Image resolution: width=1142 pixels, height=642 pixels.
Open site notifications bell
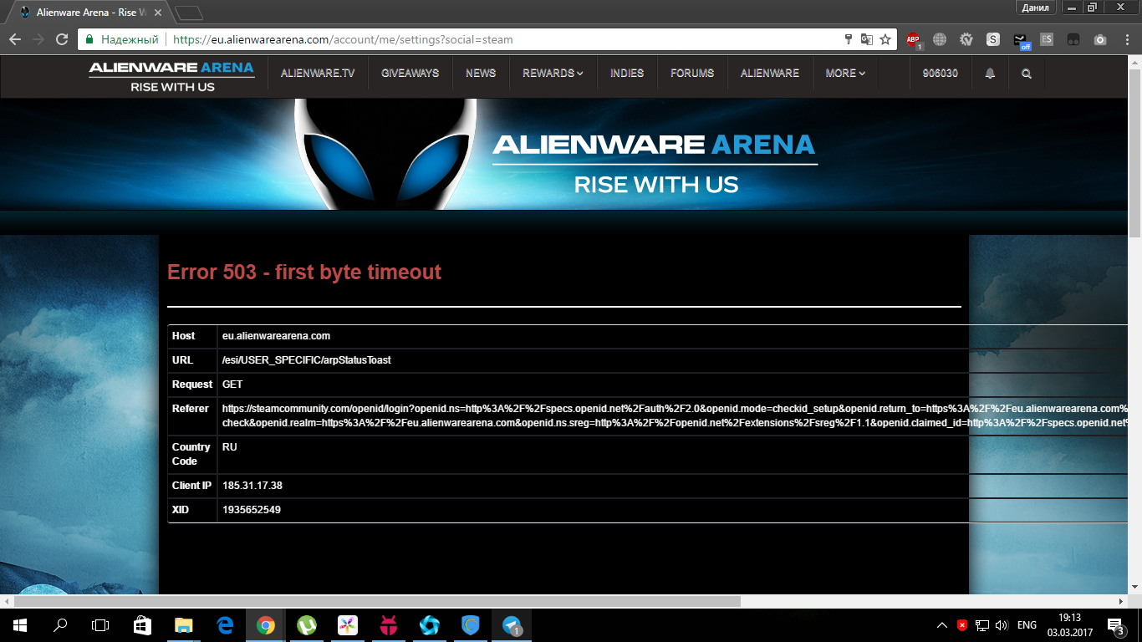click(990, 74)
